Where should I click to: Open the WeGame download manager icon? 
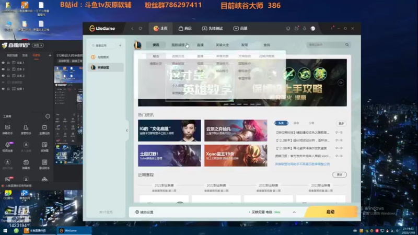305,28
